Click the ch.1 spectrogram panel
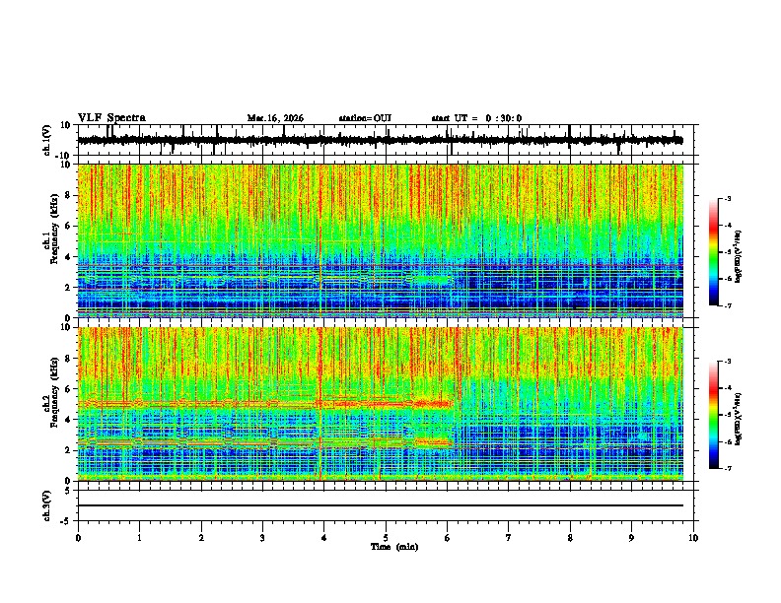Image resolution: width=781 pixels, height=603 pixels. click(381, 240)
